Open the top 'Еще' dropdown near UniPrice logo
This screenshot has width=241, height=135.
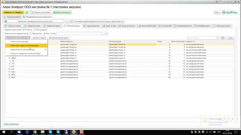click(x=217, y=12)
